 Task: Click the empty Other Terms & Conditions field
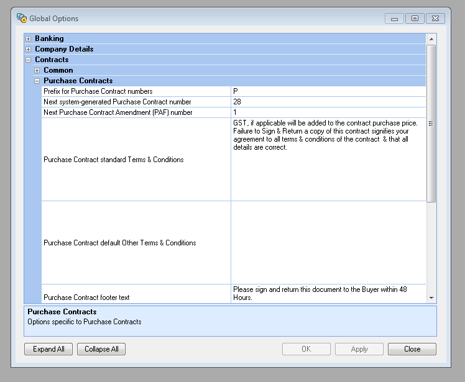(x=328, y=243)
